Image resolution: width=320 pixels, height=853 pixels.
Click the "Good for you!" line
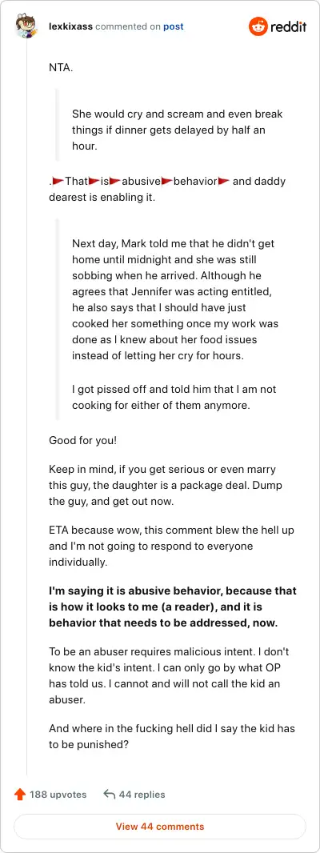point(82,440)
